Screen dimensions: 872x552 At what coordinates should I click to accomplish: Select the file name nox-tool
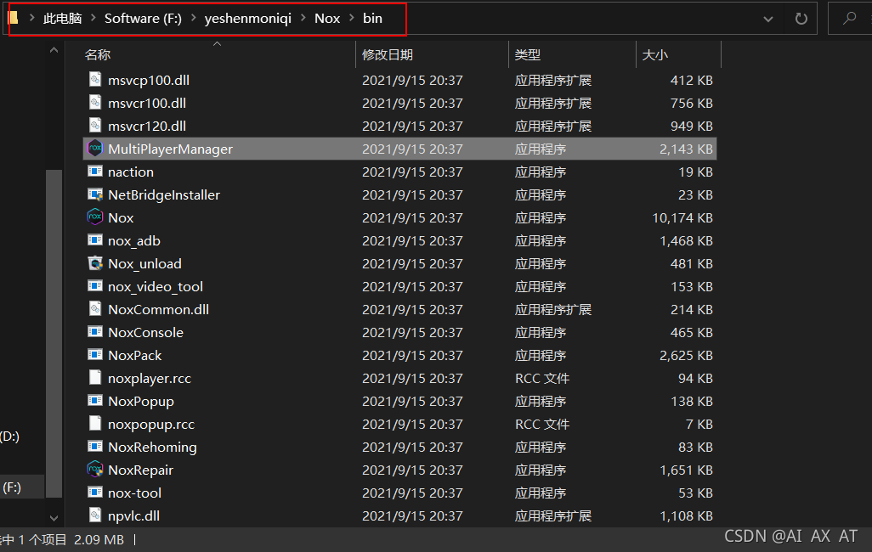tap(134, 493)
